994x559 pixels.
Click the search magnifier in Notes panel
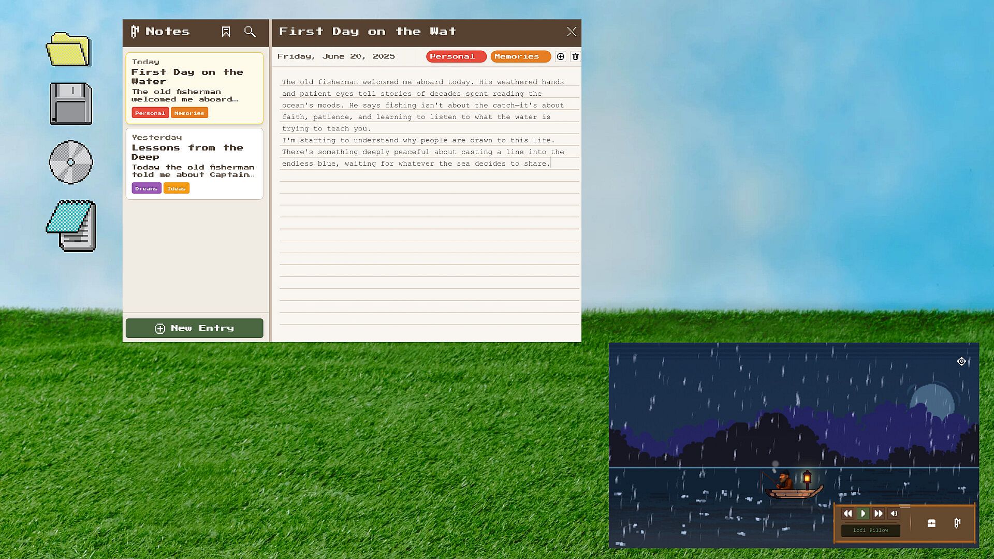click(x=250, y=32)
